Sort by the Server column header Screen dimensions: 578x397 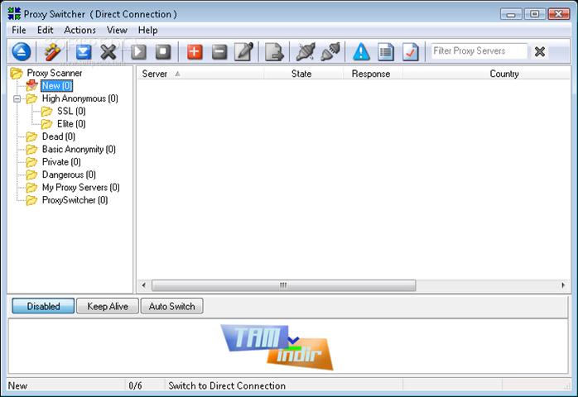coord(200,74)
